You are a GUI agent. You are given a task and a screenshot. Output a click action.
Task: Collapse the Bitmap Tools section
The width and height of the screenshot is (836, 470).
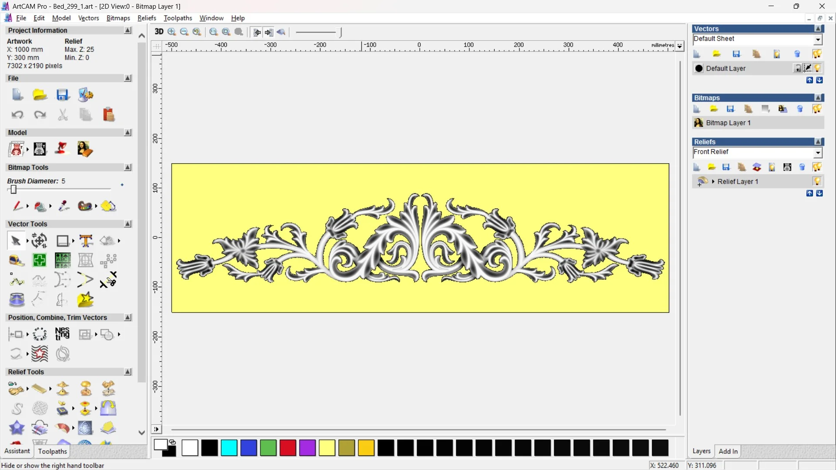pyautogui.click(x=128, y=168)
